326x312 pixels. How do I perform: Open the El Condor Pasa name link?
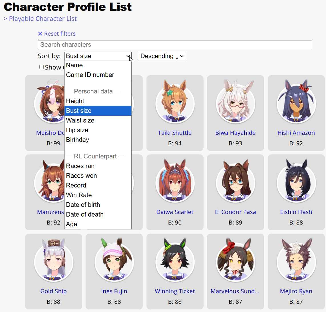pos(236,212)
